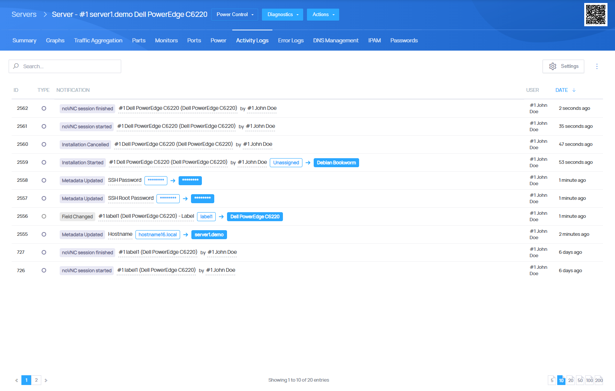Open the Ports tab
The height and width of the screenshot is (391, 615).
(x=194, y=40)
